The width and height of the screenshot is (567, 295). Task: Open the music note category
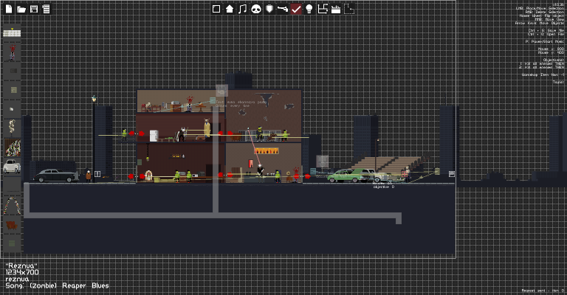243,9
